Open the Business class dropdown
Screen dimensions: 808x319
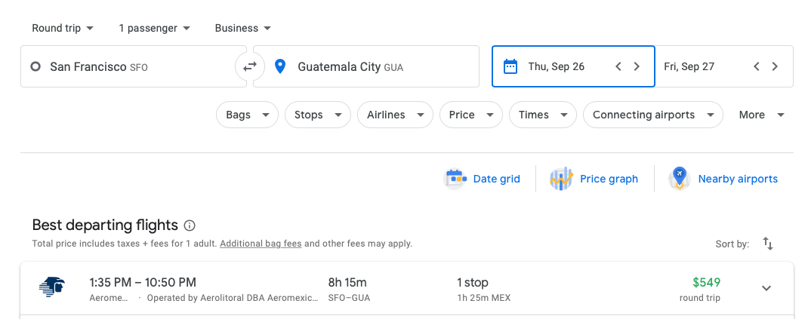pos(243,28)
